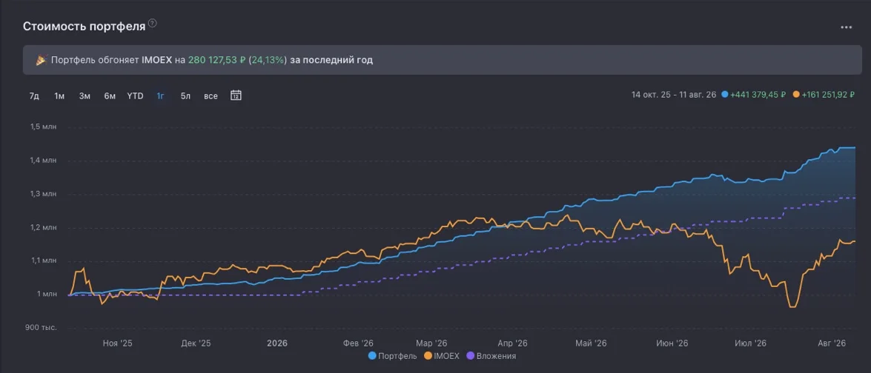This screenshot has width=871, height=373.
Task: Select the все time range
Action: pyautogui.click(x=211, y=96)
